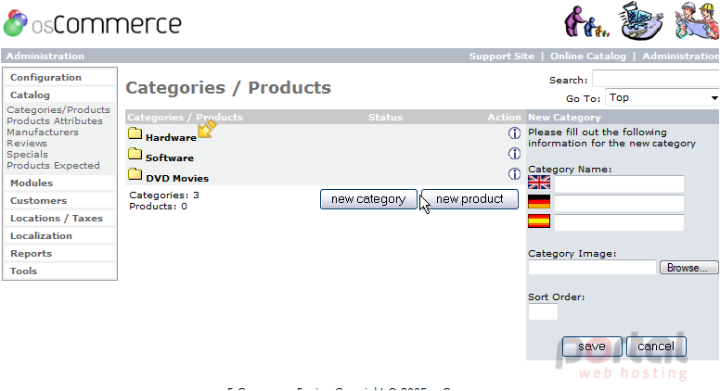Screen dimensions: 720x391
Task: Open the Hardware folder icon
Action: 135,133
